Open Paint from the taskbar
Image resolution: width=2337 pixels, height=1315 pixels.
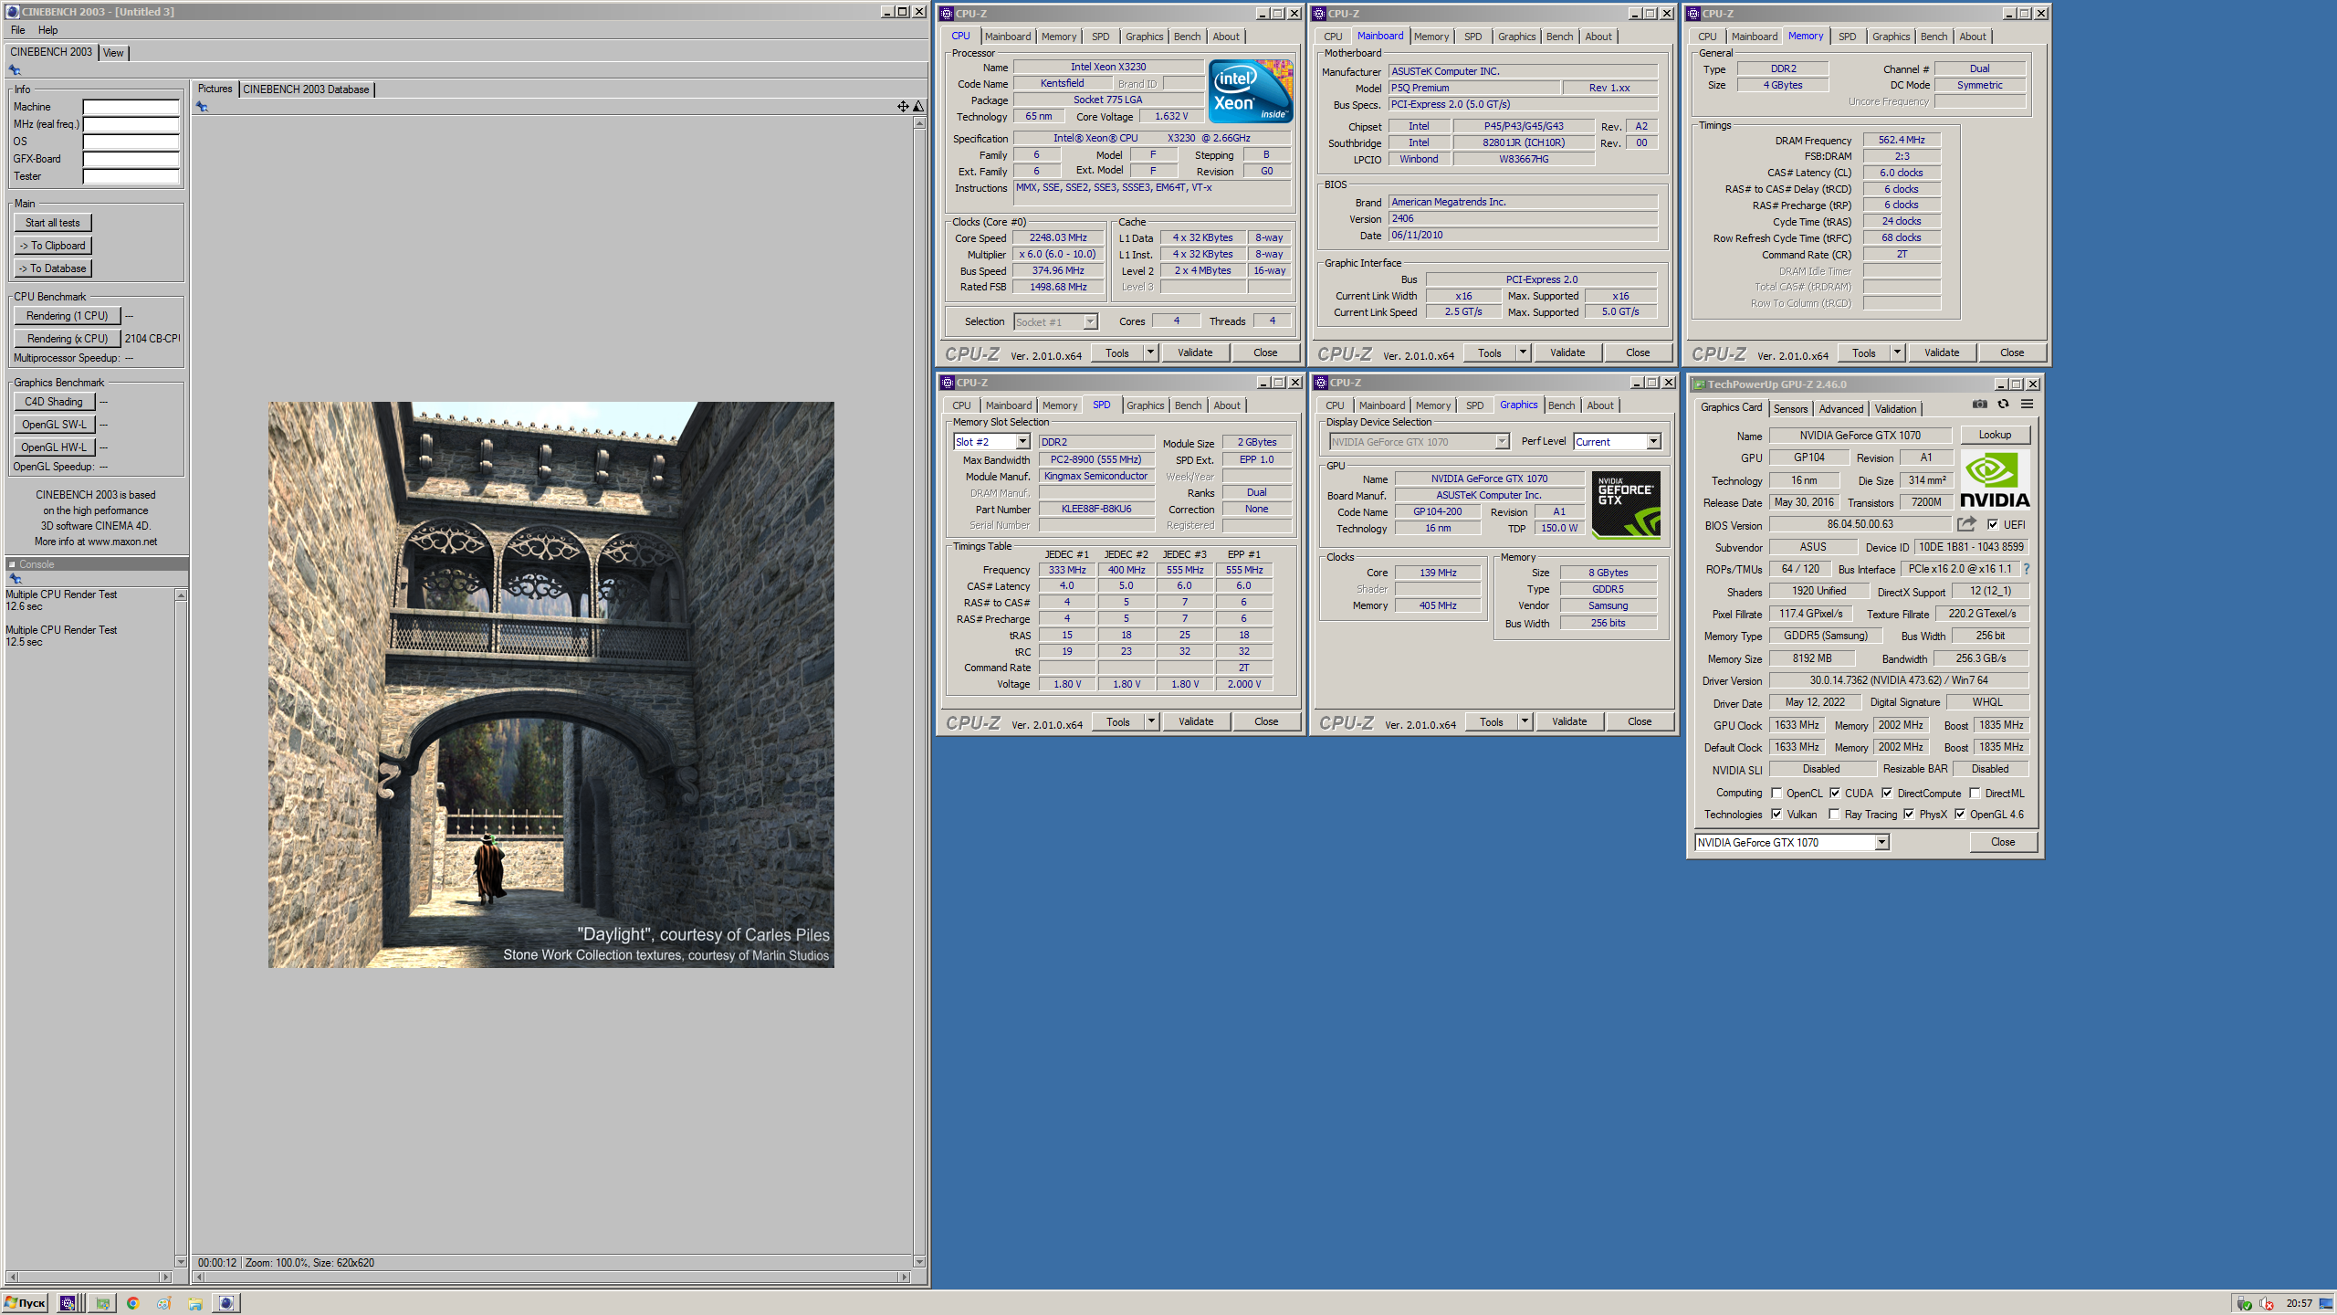tap(164, 1303)
